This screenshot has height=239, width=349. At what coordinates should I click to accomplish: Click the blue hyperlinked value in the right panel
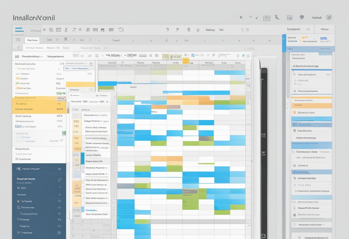323,38
